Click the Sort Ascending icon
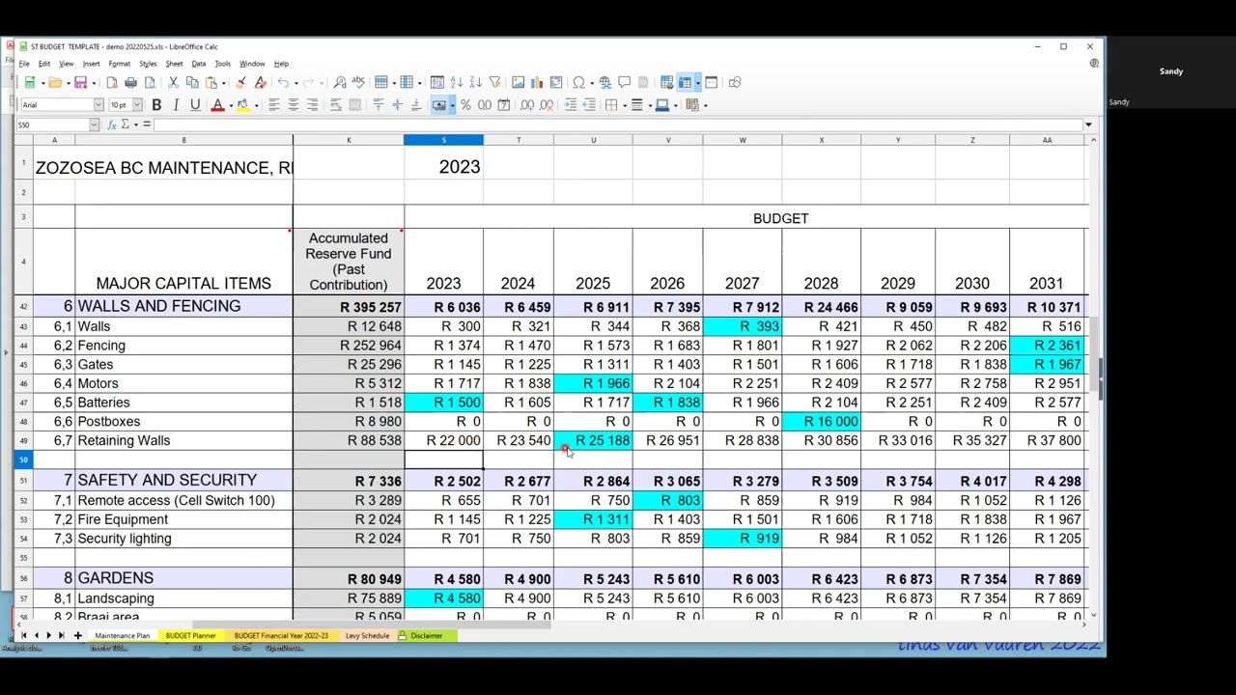This screenshot has width=1236, height=695. [x=457, y=82]
